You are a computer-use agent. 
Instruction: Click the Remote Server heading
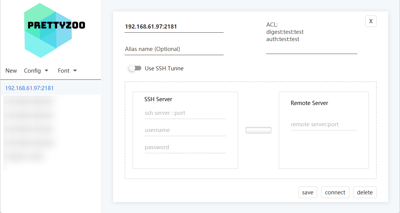coord(309,103)
